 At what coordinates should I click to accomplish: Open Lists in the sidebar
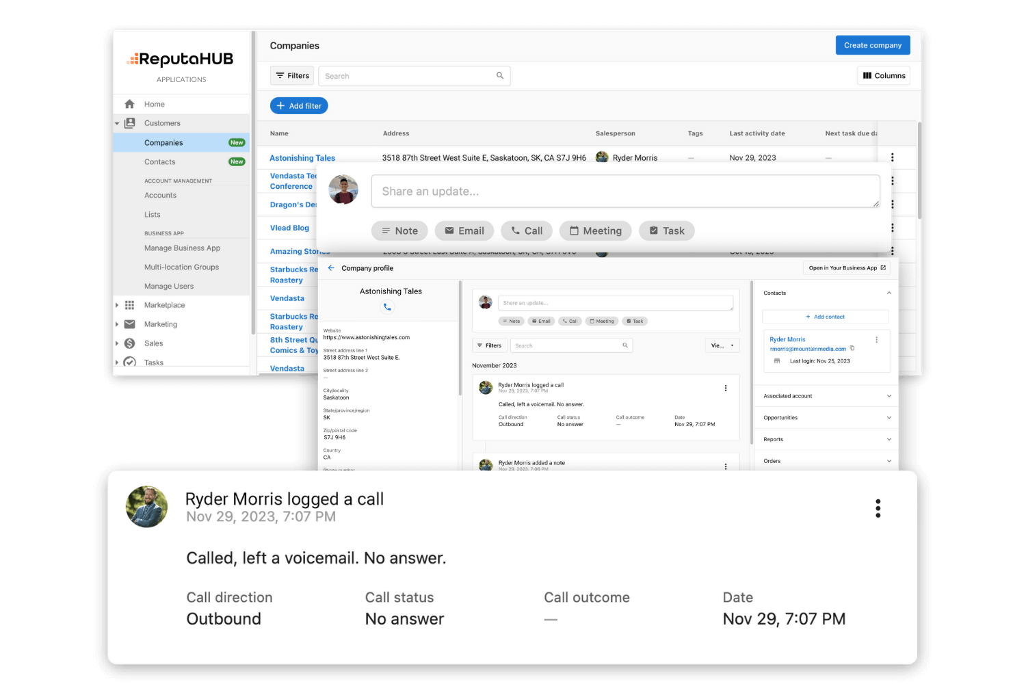pyautogui.click(x=152, y=215)
